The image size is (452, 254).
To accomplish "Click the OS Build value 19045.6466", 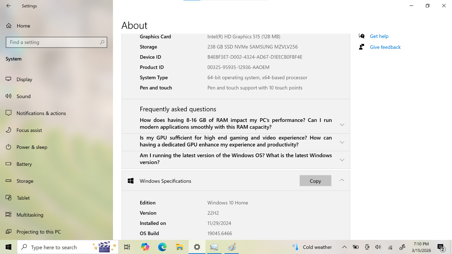I will (x=220, y=233).
